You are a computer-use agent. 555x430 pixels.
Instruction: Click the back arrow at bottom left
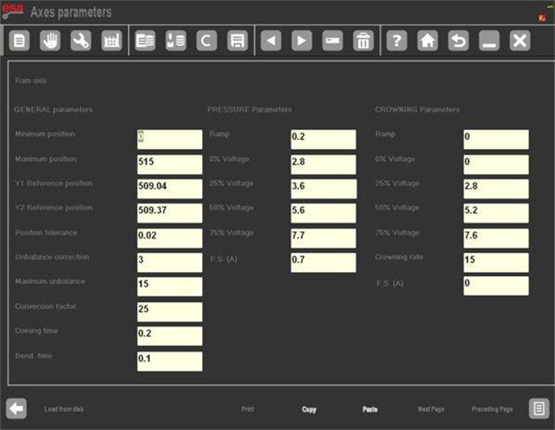click(x=17, y=409)
